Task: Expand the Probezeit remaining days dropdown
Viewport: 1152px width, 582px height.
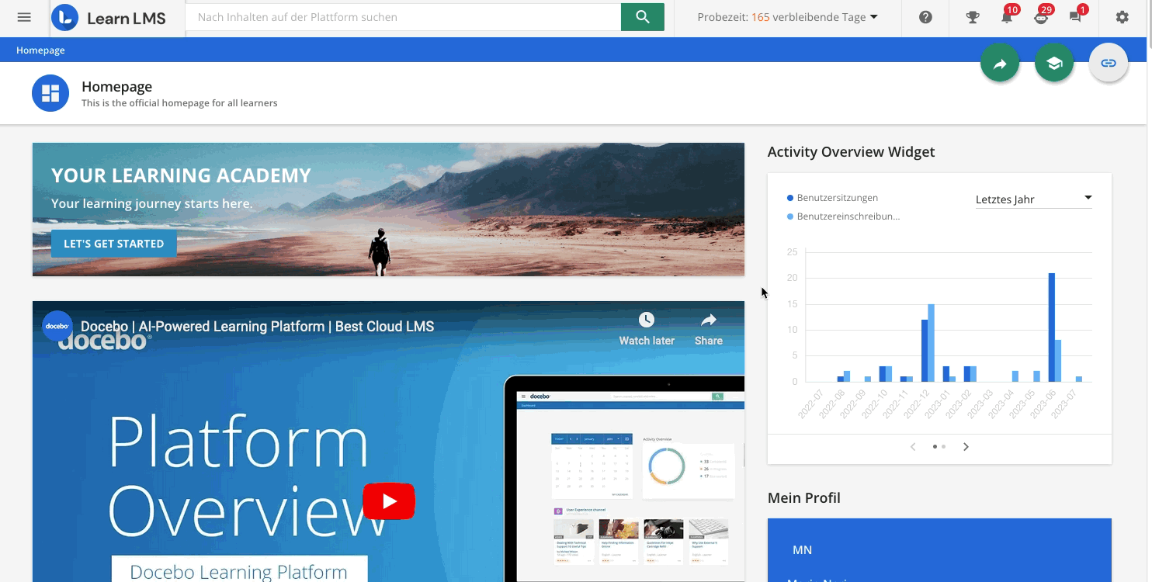Action: tap(787, 17)
